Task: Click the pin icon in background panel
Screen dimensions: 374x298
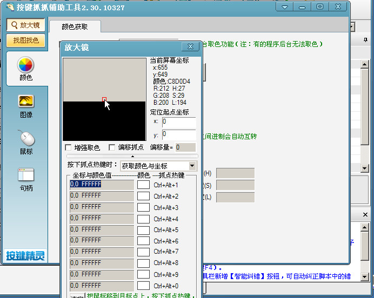Action: (365, 40)
